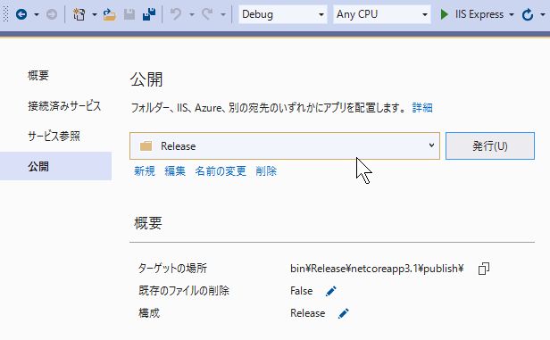Click the Navigate Backward arrow icon
This screenshot has height=340, width=550.
(21, 14)
